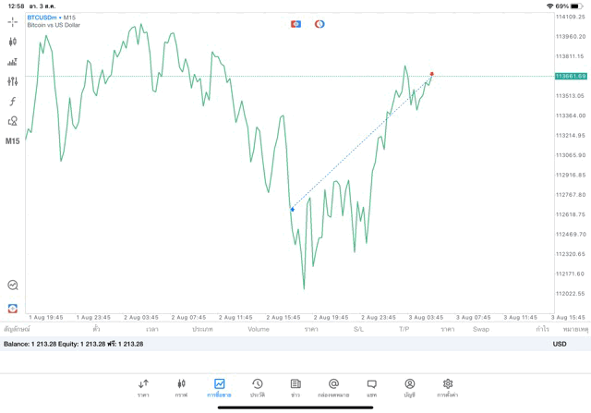Open the indicators function icon
The image size is (591, 413).
point(13,102)
